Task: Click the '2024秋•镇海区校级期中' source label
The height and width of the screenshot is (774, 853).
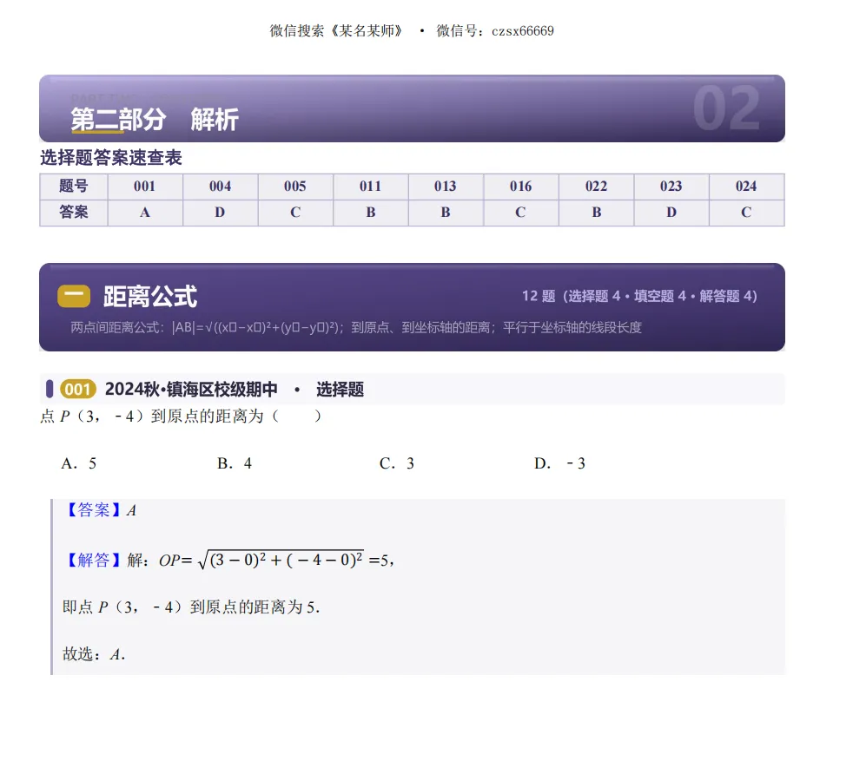Action: tap(191, 390)
